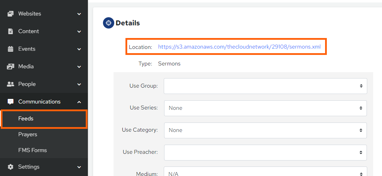382x176 pixels.
Task: Click the Medium: label
Action: coord(147,174)
